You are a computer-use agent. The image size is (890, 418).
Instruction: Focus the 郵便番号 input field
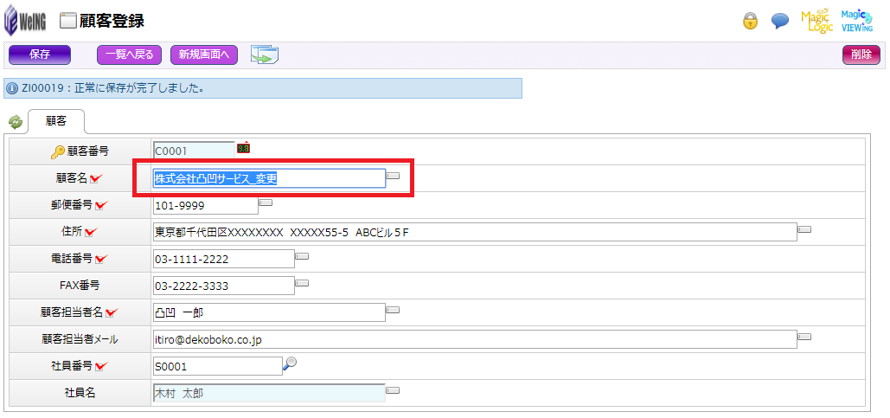coord(205,206)
